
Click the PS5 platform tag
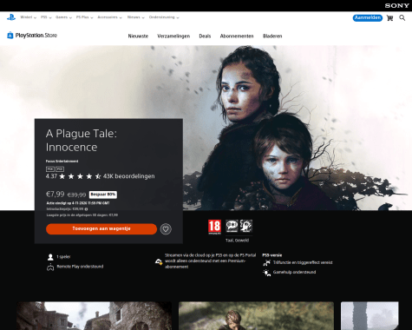(60, 169)
